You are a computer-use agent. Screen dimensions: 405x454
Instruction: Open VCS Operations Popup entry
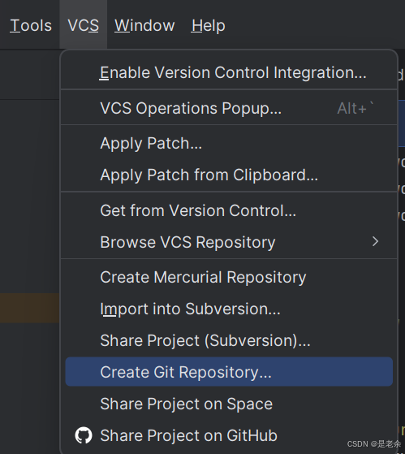pyautogui.click(x=229, y=108)
